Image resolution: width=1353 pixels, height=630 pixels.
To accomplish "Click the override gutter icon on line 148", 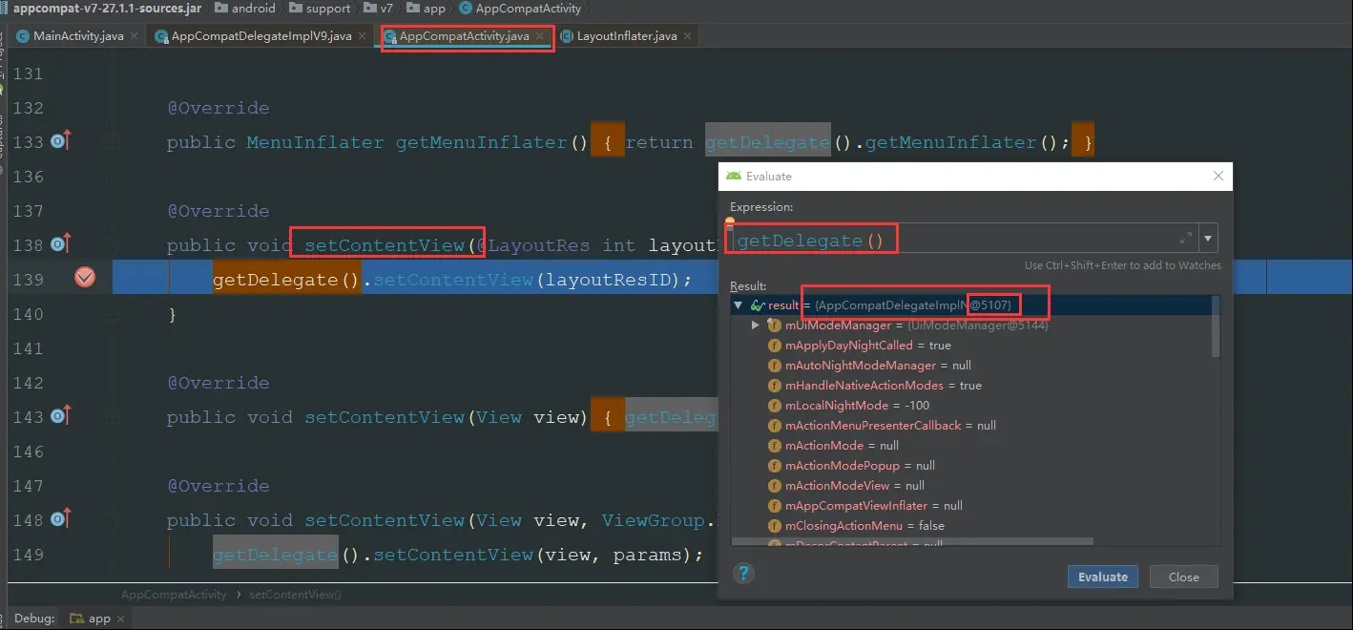I will (60, 520).
